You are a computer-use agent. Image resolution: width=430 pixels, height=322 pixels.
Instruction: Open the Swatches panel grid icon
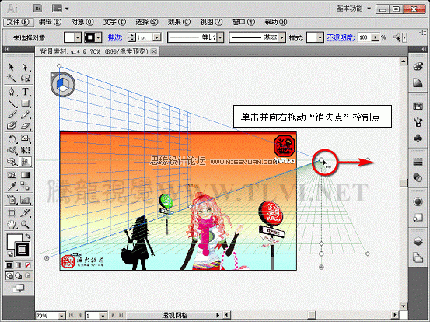click(418, 106)
